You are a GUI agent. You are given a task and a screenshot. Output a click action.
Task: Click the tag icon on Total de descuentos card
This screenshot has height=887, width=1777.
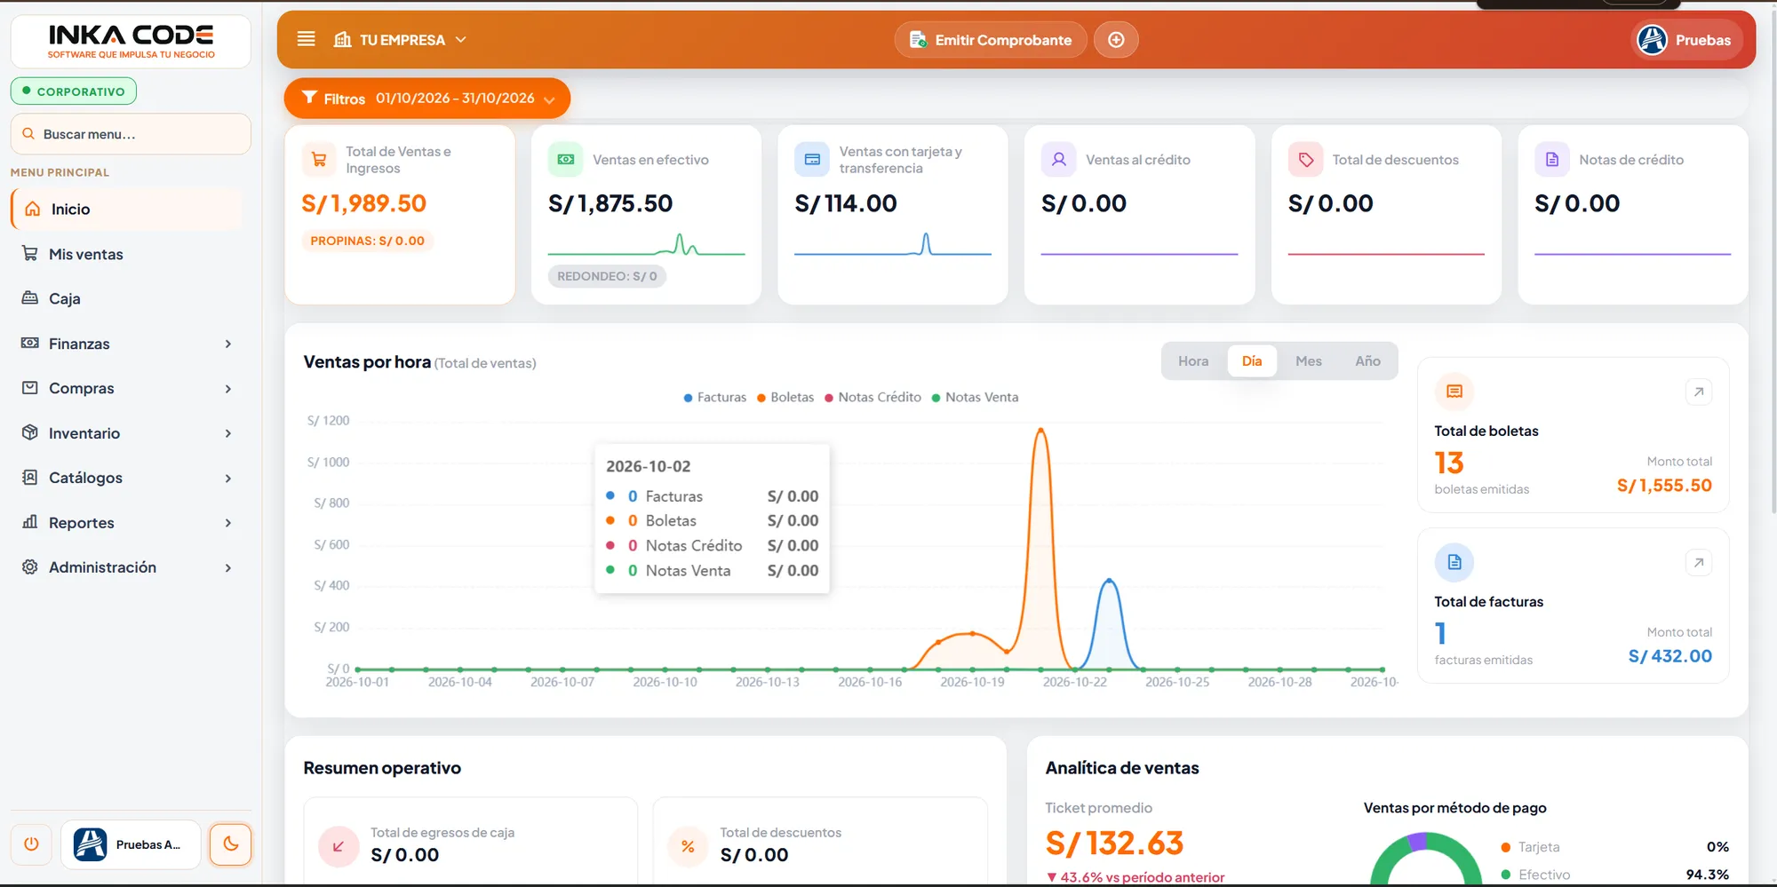pyautogui.click(x=1306, y=160)
